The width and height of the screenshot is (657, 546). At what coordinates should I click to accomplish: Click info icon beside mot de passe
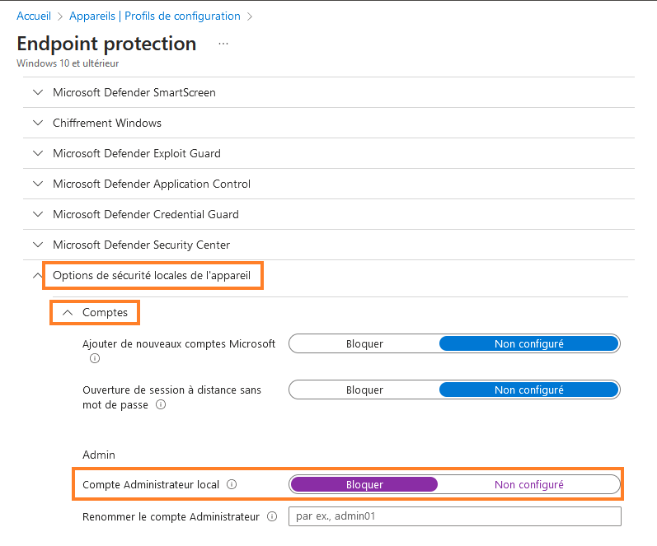(x=161, y=405)
